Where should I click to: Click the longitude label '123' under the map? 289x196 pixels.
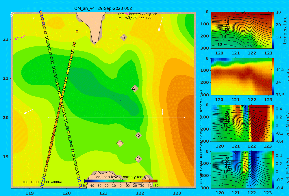(x=177, y=193)
